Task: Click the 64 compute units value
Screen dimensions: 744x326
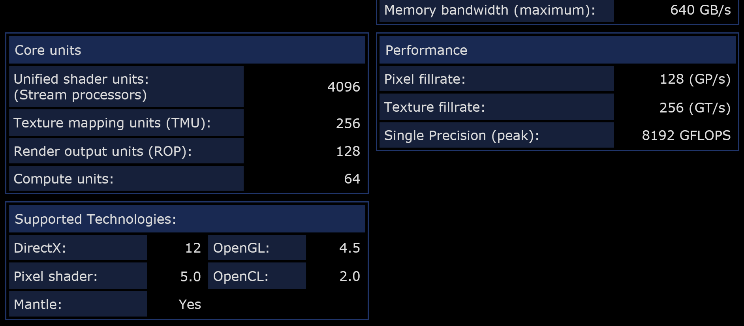Action: [x=352, y=179]
